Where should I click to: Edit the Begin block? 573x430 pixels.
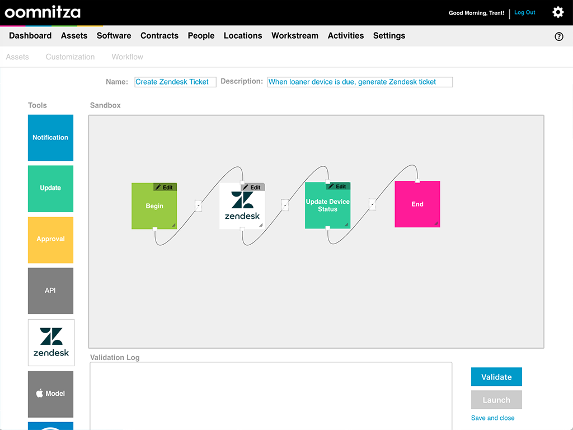point(165,188)
